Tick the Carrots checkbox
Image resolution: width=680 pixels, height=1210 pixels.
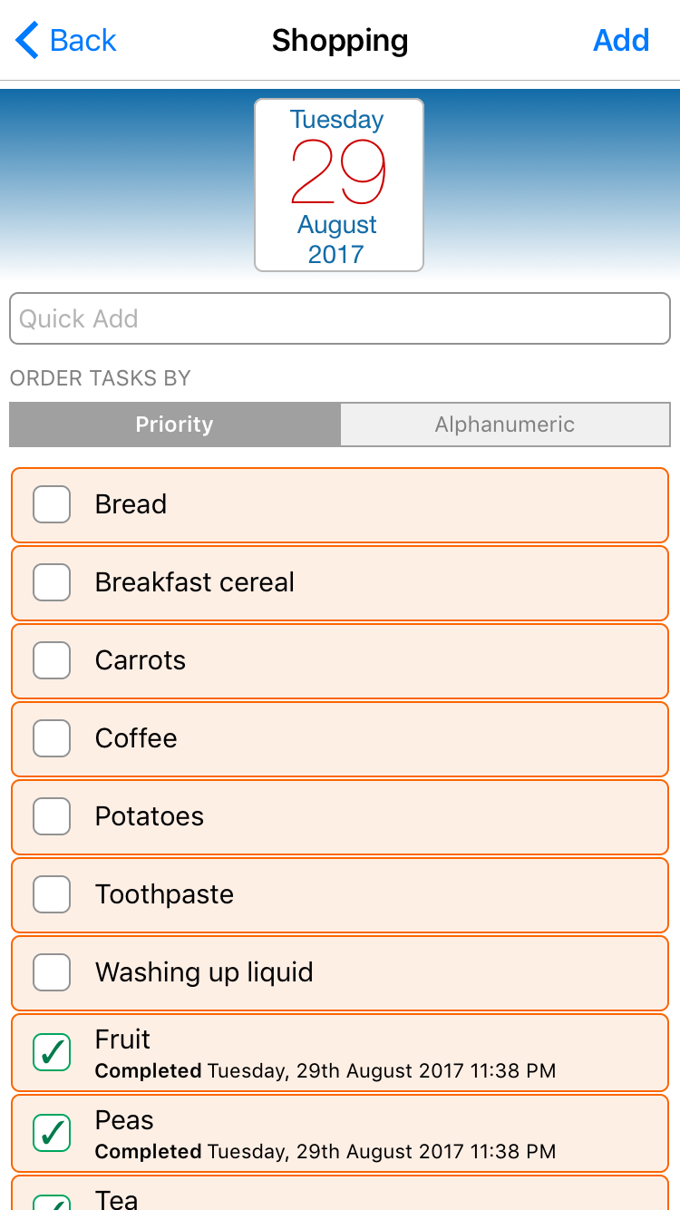point(52,660)
